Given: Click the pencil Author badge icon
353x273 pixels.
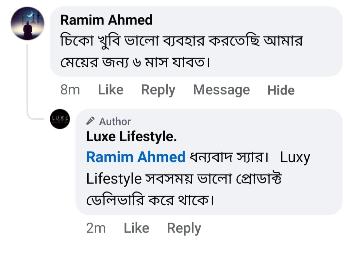Looking at the screenshot, I should (x=90, y=121).
